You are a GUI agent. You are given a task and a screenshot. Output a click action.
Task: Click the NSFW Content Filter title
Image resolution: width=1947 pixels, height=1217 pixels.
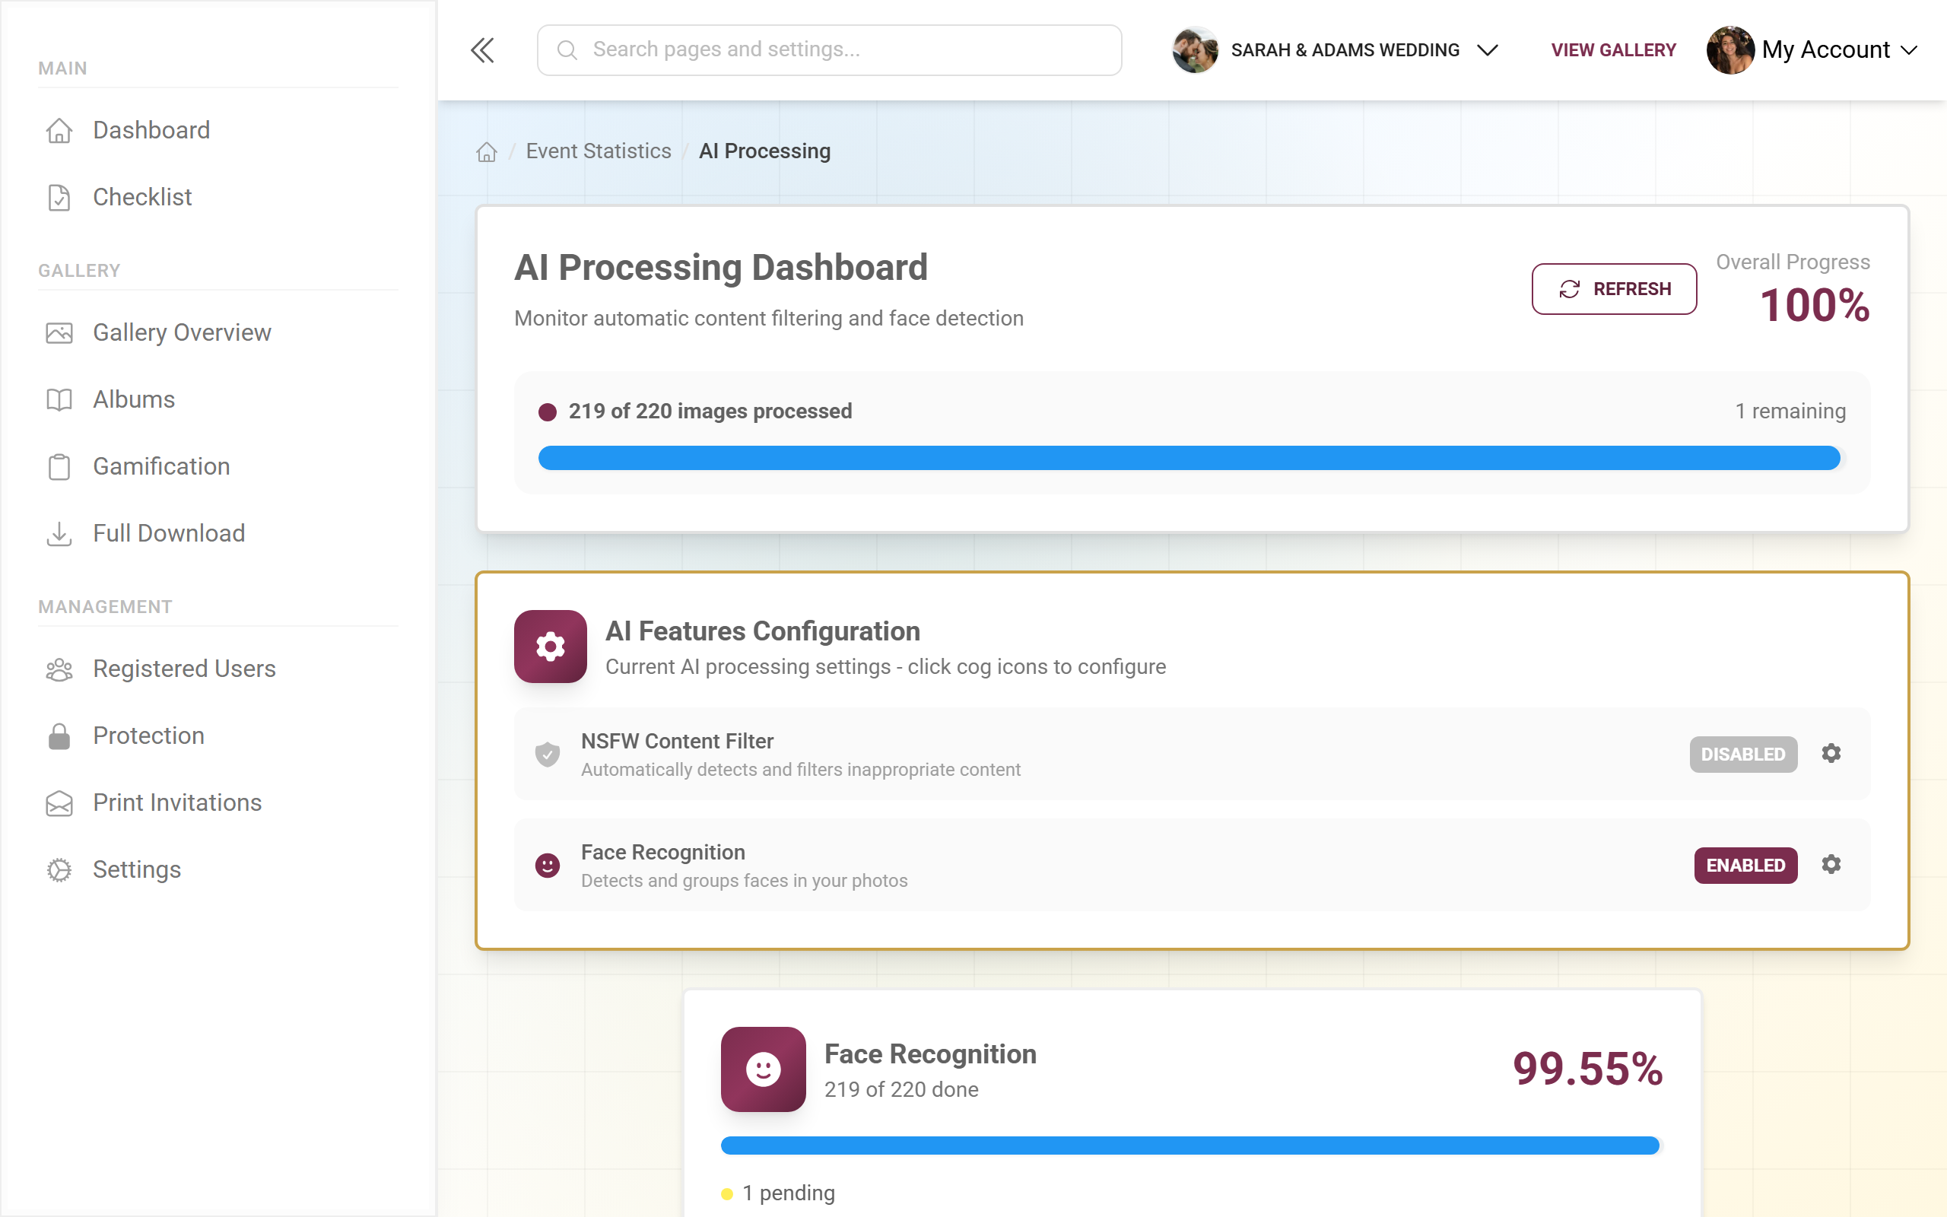[677, 742]
